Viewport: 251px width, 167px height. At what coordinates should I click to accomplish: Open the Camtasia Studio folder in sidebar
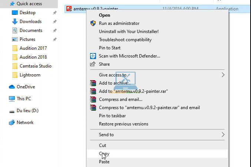pyautogui.click(x=35, y=66)
